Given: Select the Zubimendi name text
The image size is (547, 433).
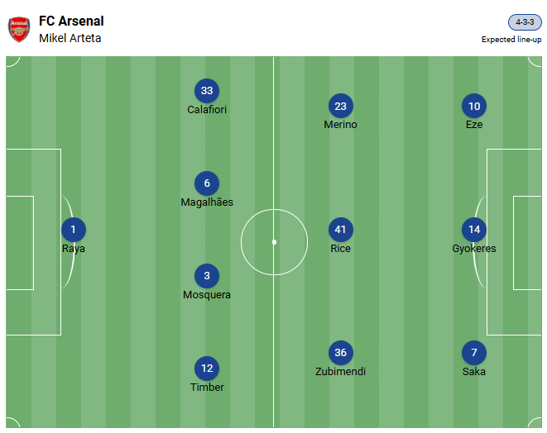Looking at the screenshot, I should (340, 372).
